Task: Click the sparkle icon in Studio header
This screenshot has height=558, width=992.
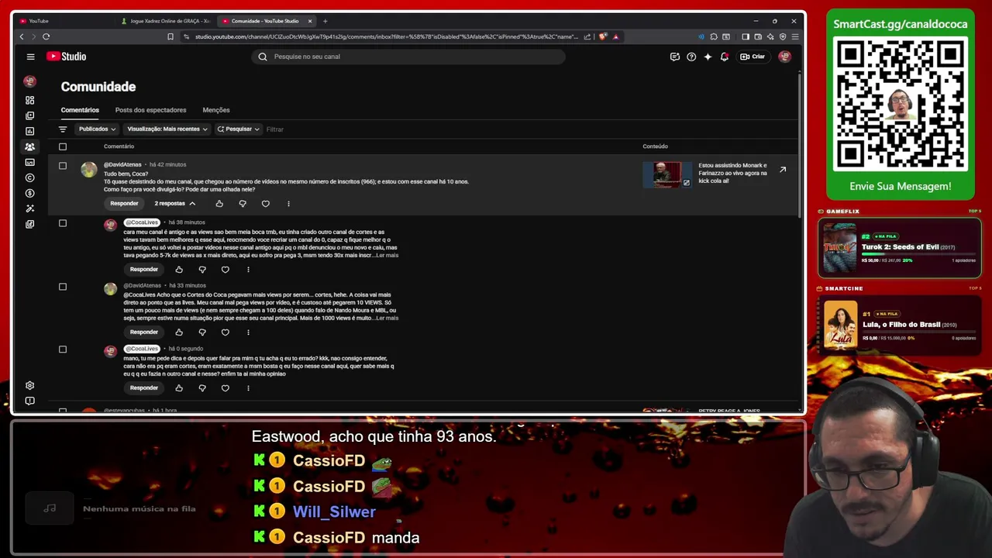Action: pyautogui.click(x=708, y=57)
